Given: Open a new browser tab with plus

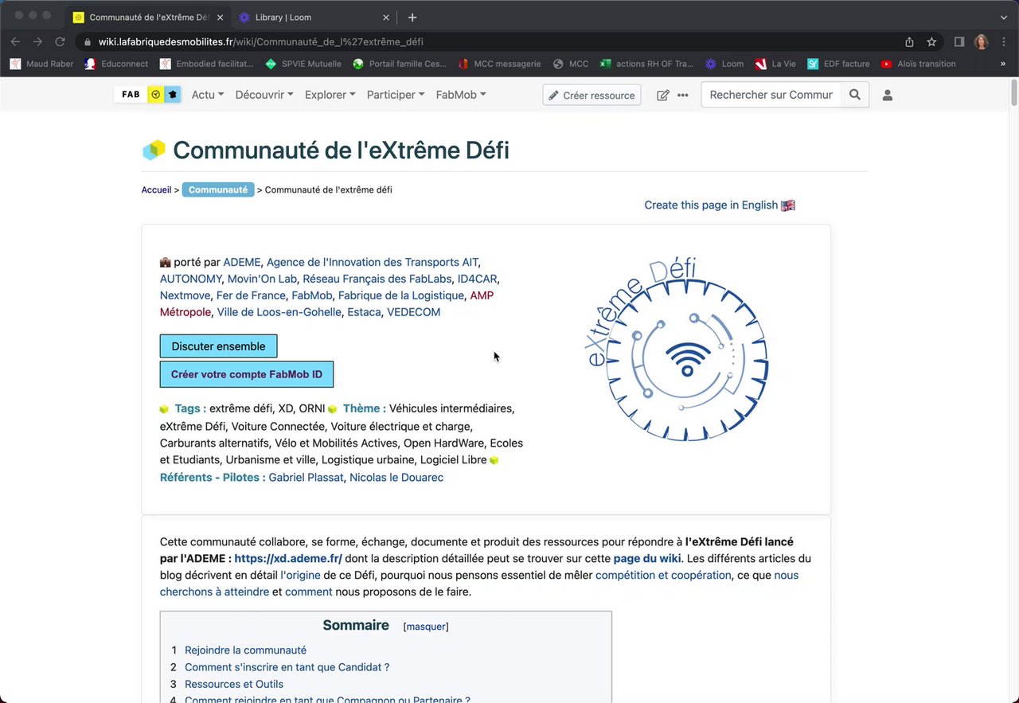Looking at the screenshot, I should 412,18.
